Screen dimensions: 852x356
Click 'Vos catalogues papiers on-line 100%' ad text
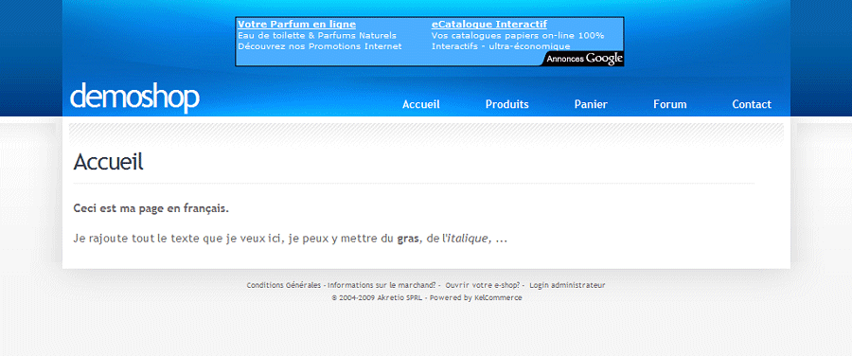(518, 35)
